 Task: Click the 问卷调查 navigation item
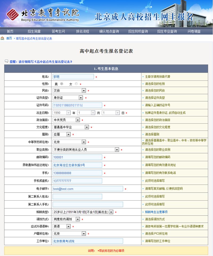point(194,31)
